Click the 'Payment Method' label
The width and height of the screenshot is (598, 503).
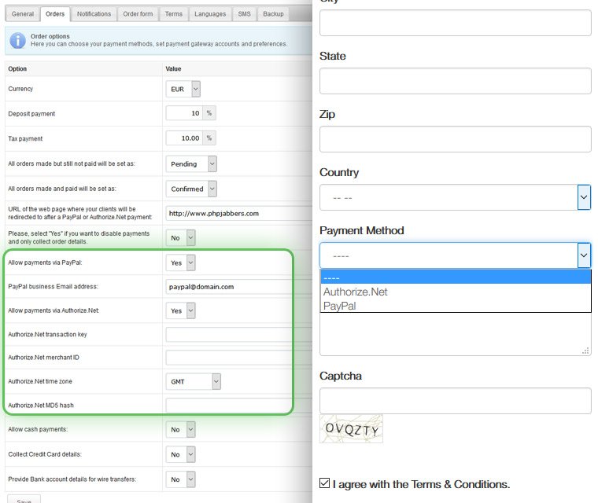361,230
